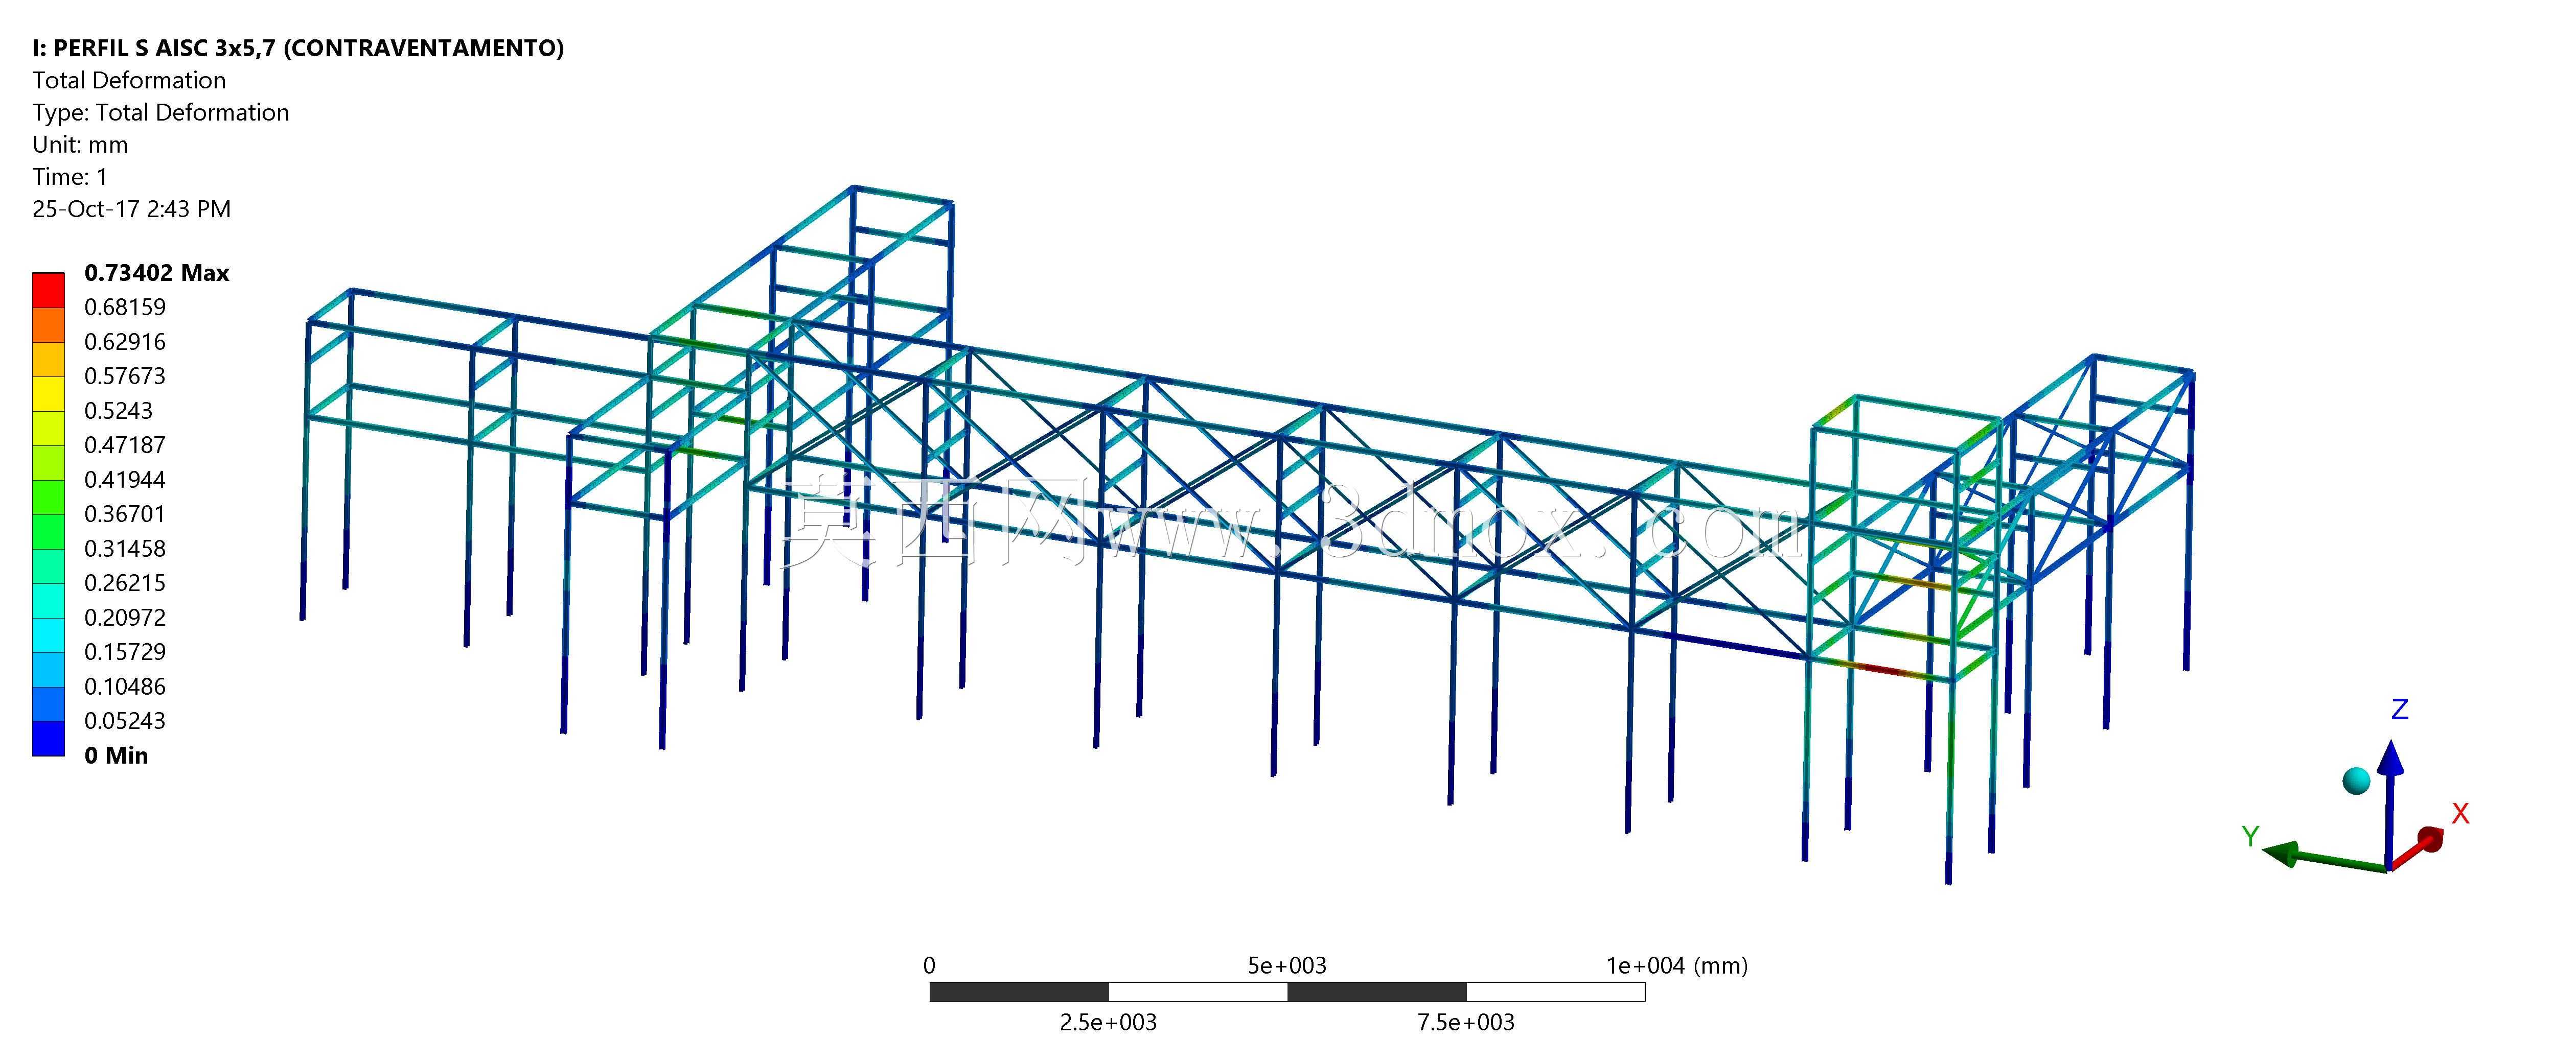2576x1040 pixels.
Task: Click the 'Total Deformation' label under the title
Action: (129, 80)
